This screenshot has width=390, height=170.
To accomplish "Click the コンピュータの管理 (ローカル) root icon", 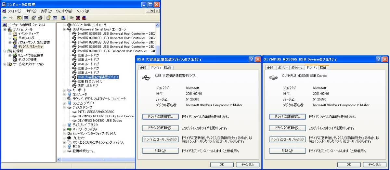I will pos(5,25).
